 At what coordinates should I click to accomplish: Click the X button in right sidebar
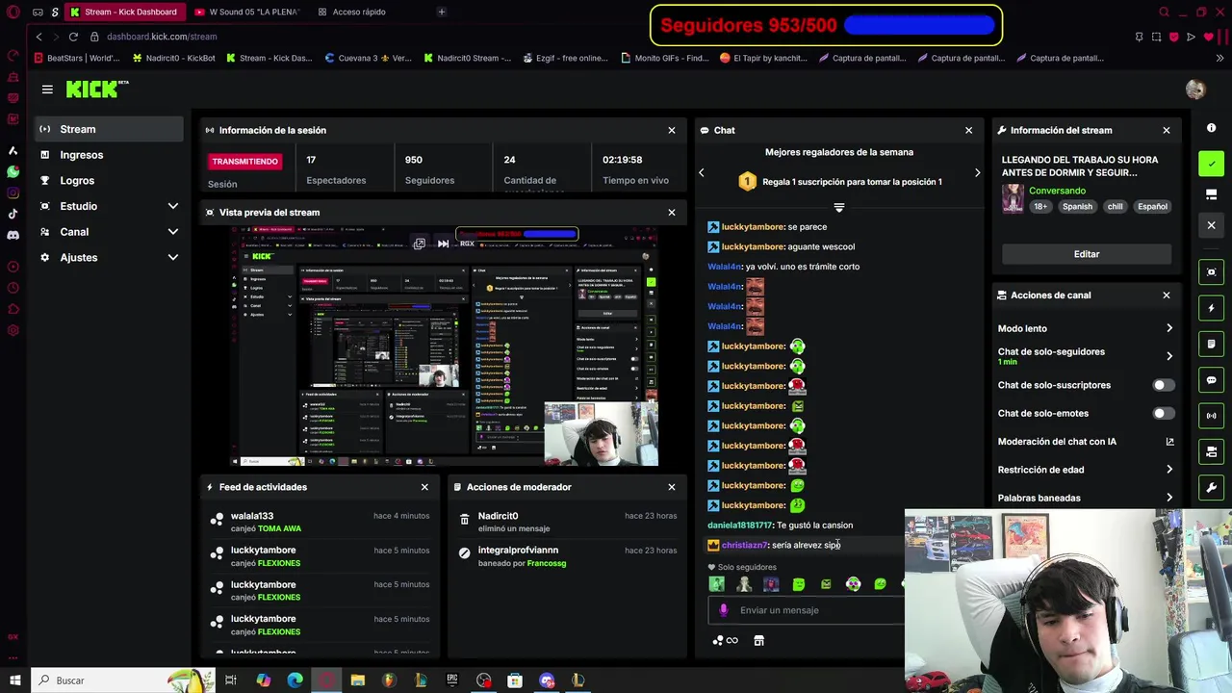(x=1211, y=225)
